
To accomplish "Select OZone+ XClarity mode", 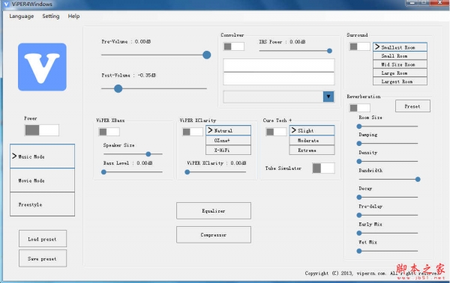I will point(229,140).
